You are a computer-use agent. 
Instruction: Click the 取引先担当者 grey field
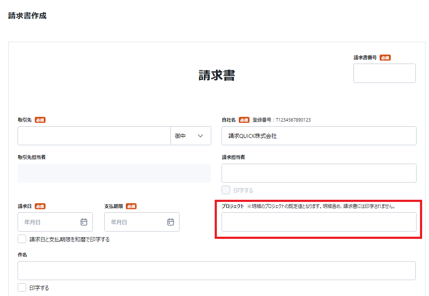click(114, 173)
